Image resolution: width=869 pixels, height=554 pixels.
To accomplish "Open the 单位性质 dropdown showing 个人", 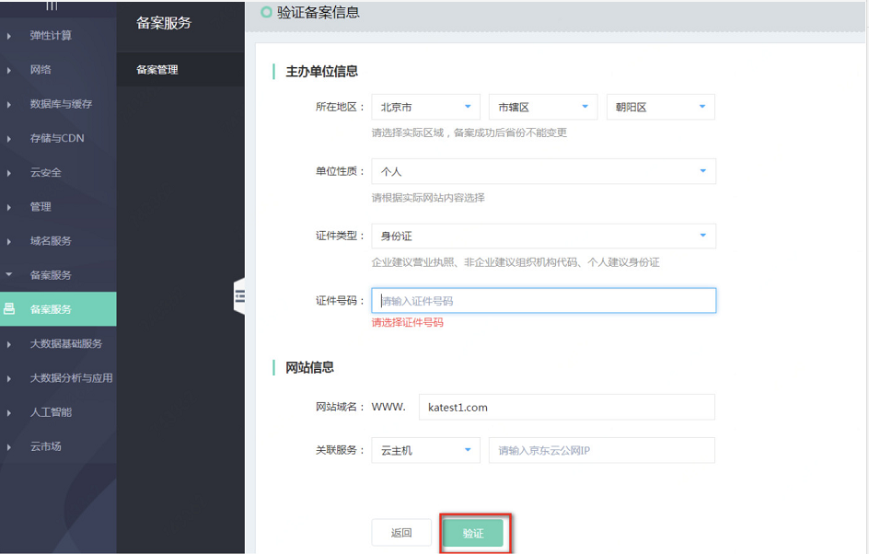I will 544,171.
